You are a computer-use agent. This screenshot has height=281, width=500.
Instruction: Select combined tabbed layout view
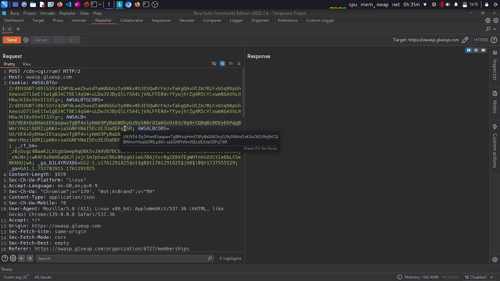[483, 50]
